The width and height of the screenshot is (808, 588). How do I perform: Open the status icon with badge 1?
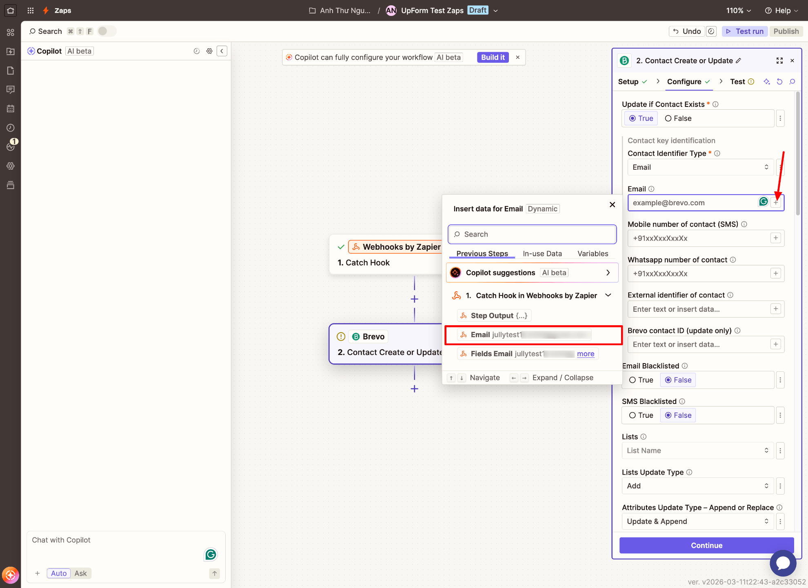(11, 146)
